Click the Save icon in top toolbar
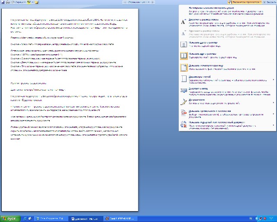The image size is (277, 222). 2,2
